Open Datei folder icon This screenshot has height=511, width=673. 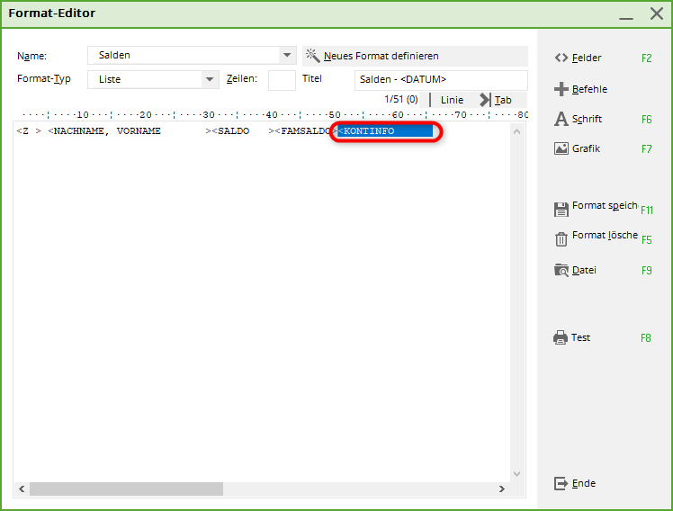561,270
